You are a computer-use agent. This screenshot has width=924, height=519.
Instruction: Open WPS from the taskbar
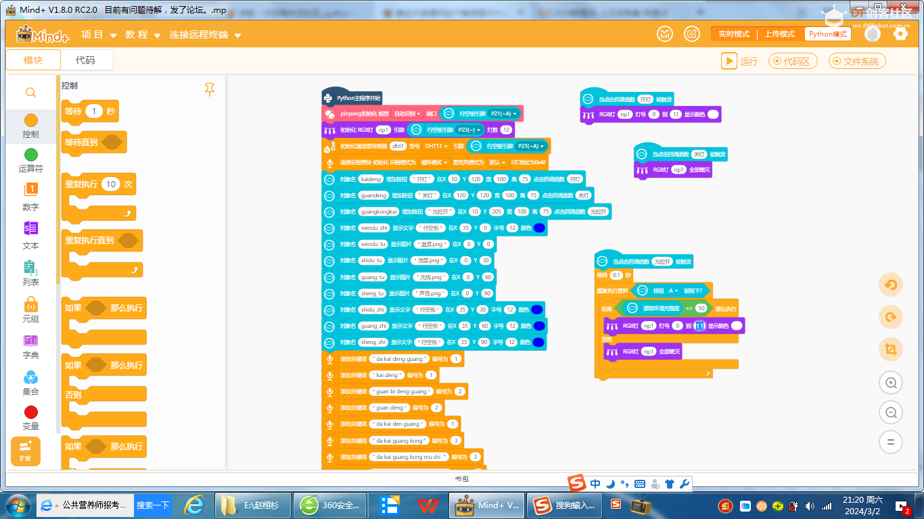[426, 505]
